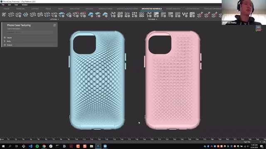Toggle the Inputs section circle icon

(x=5, y=38)
